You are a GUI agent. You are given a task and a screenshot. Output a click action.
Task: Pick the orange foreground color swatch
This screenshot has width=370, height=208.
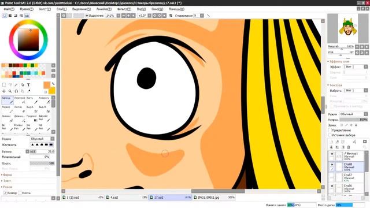coord(47,85)
